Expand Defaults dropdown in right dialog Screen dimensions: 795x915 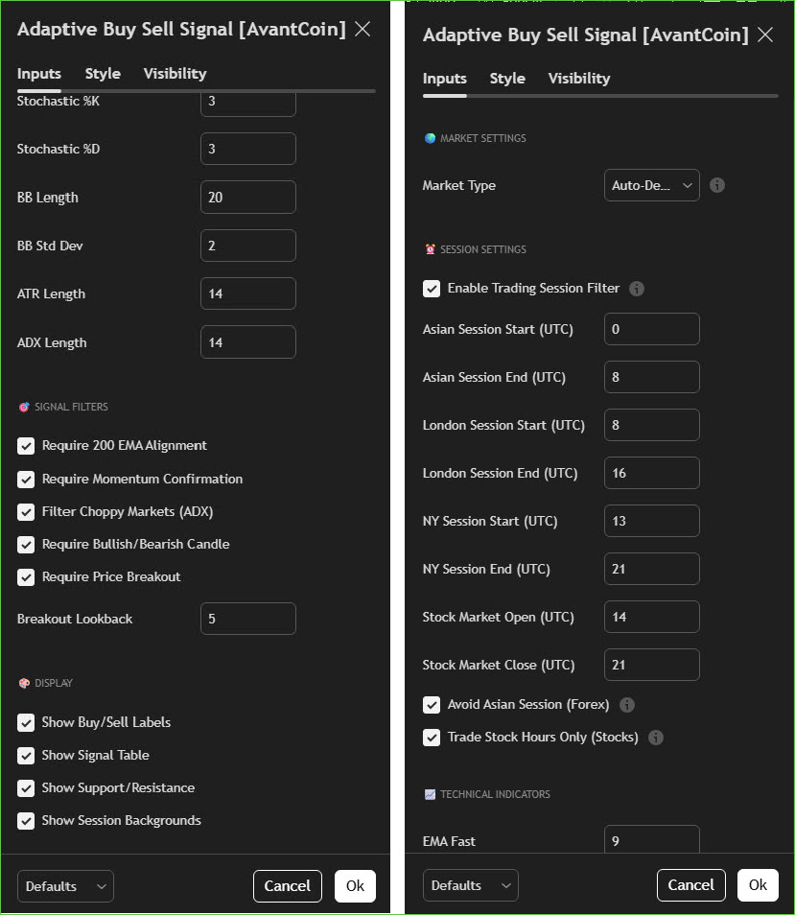(x=470, y=885)
